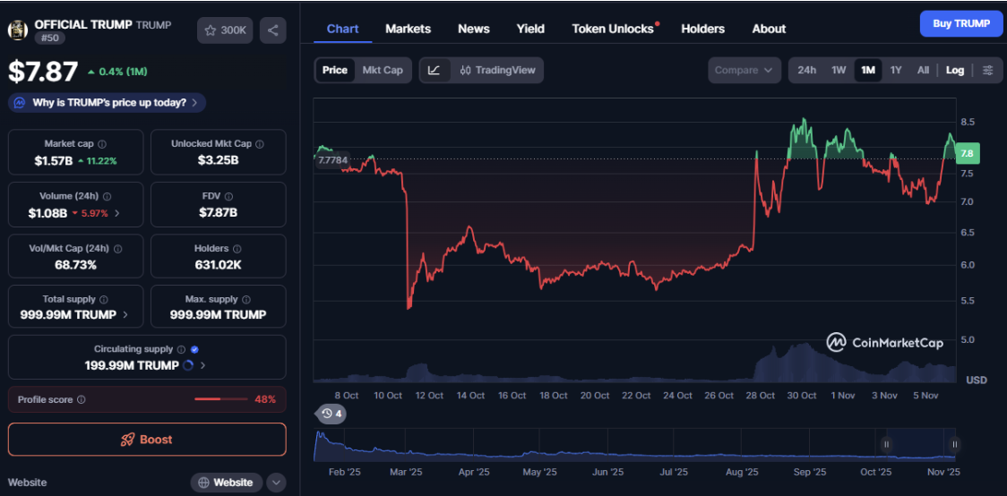
Task: Click the circulating supply progress ring icon
Action: coord(188,366)
